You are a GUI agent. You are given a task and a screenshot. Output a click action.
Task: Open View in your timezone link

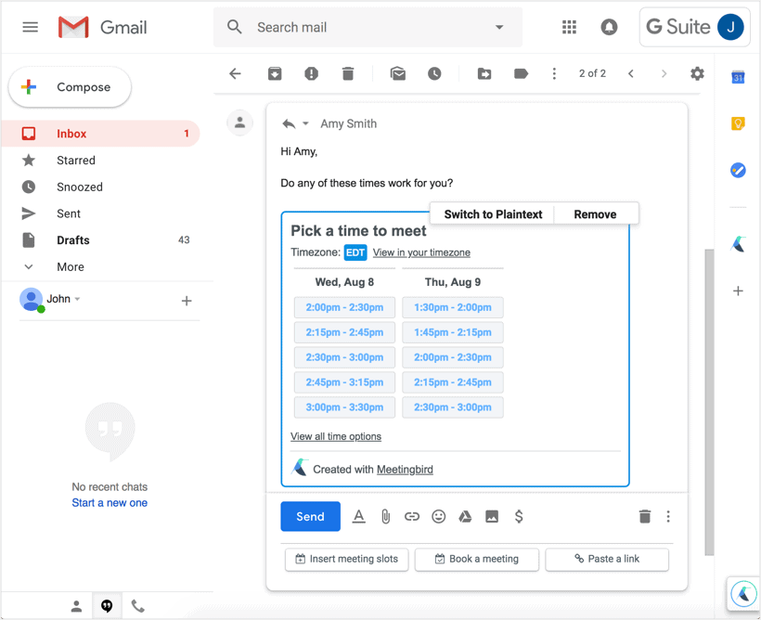pyautogui.click(x=421, y=252)
